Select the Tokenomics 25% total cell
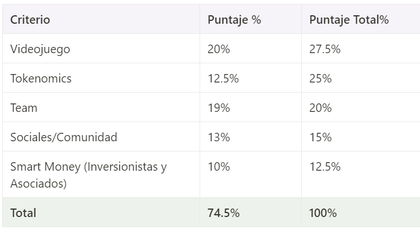 (320, 79)
